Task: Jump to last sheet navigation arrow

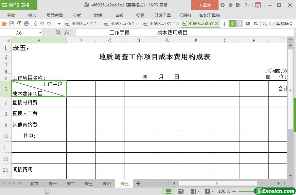Action: 21,183
